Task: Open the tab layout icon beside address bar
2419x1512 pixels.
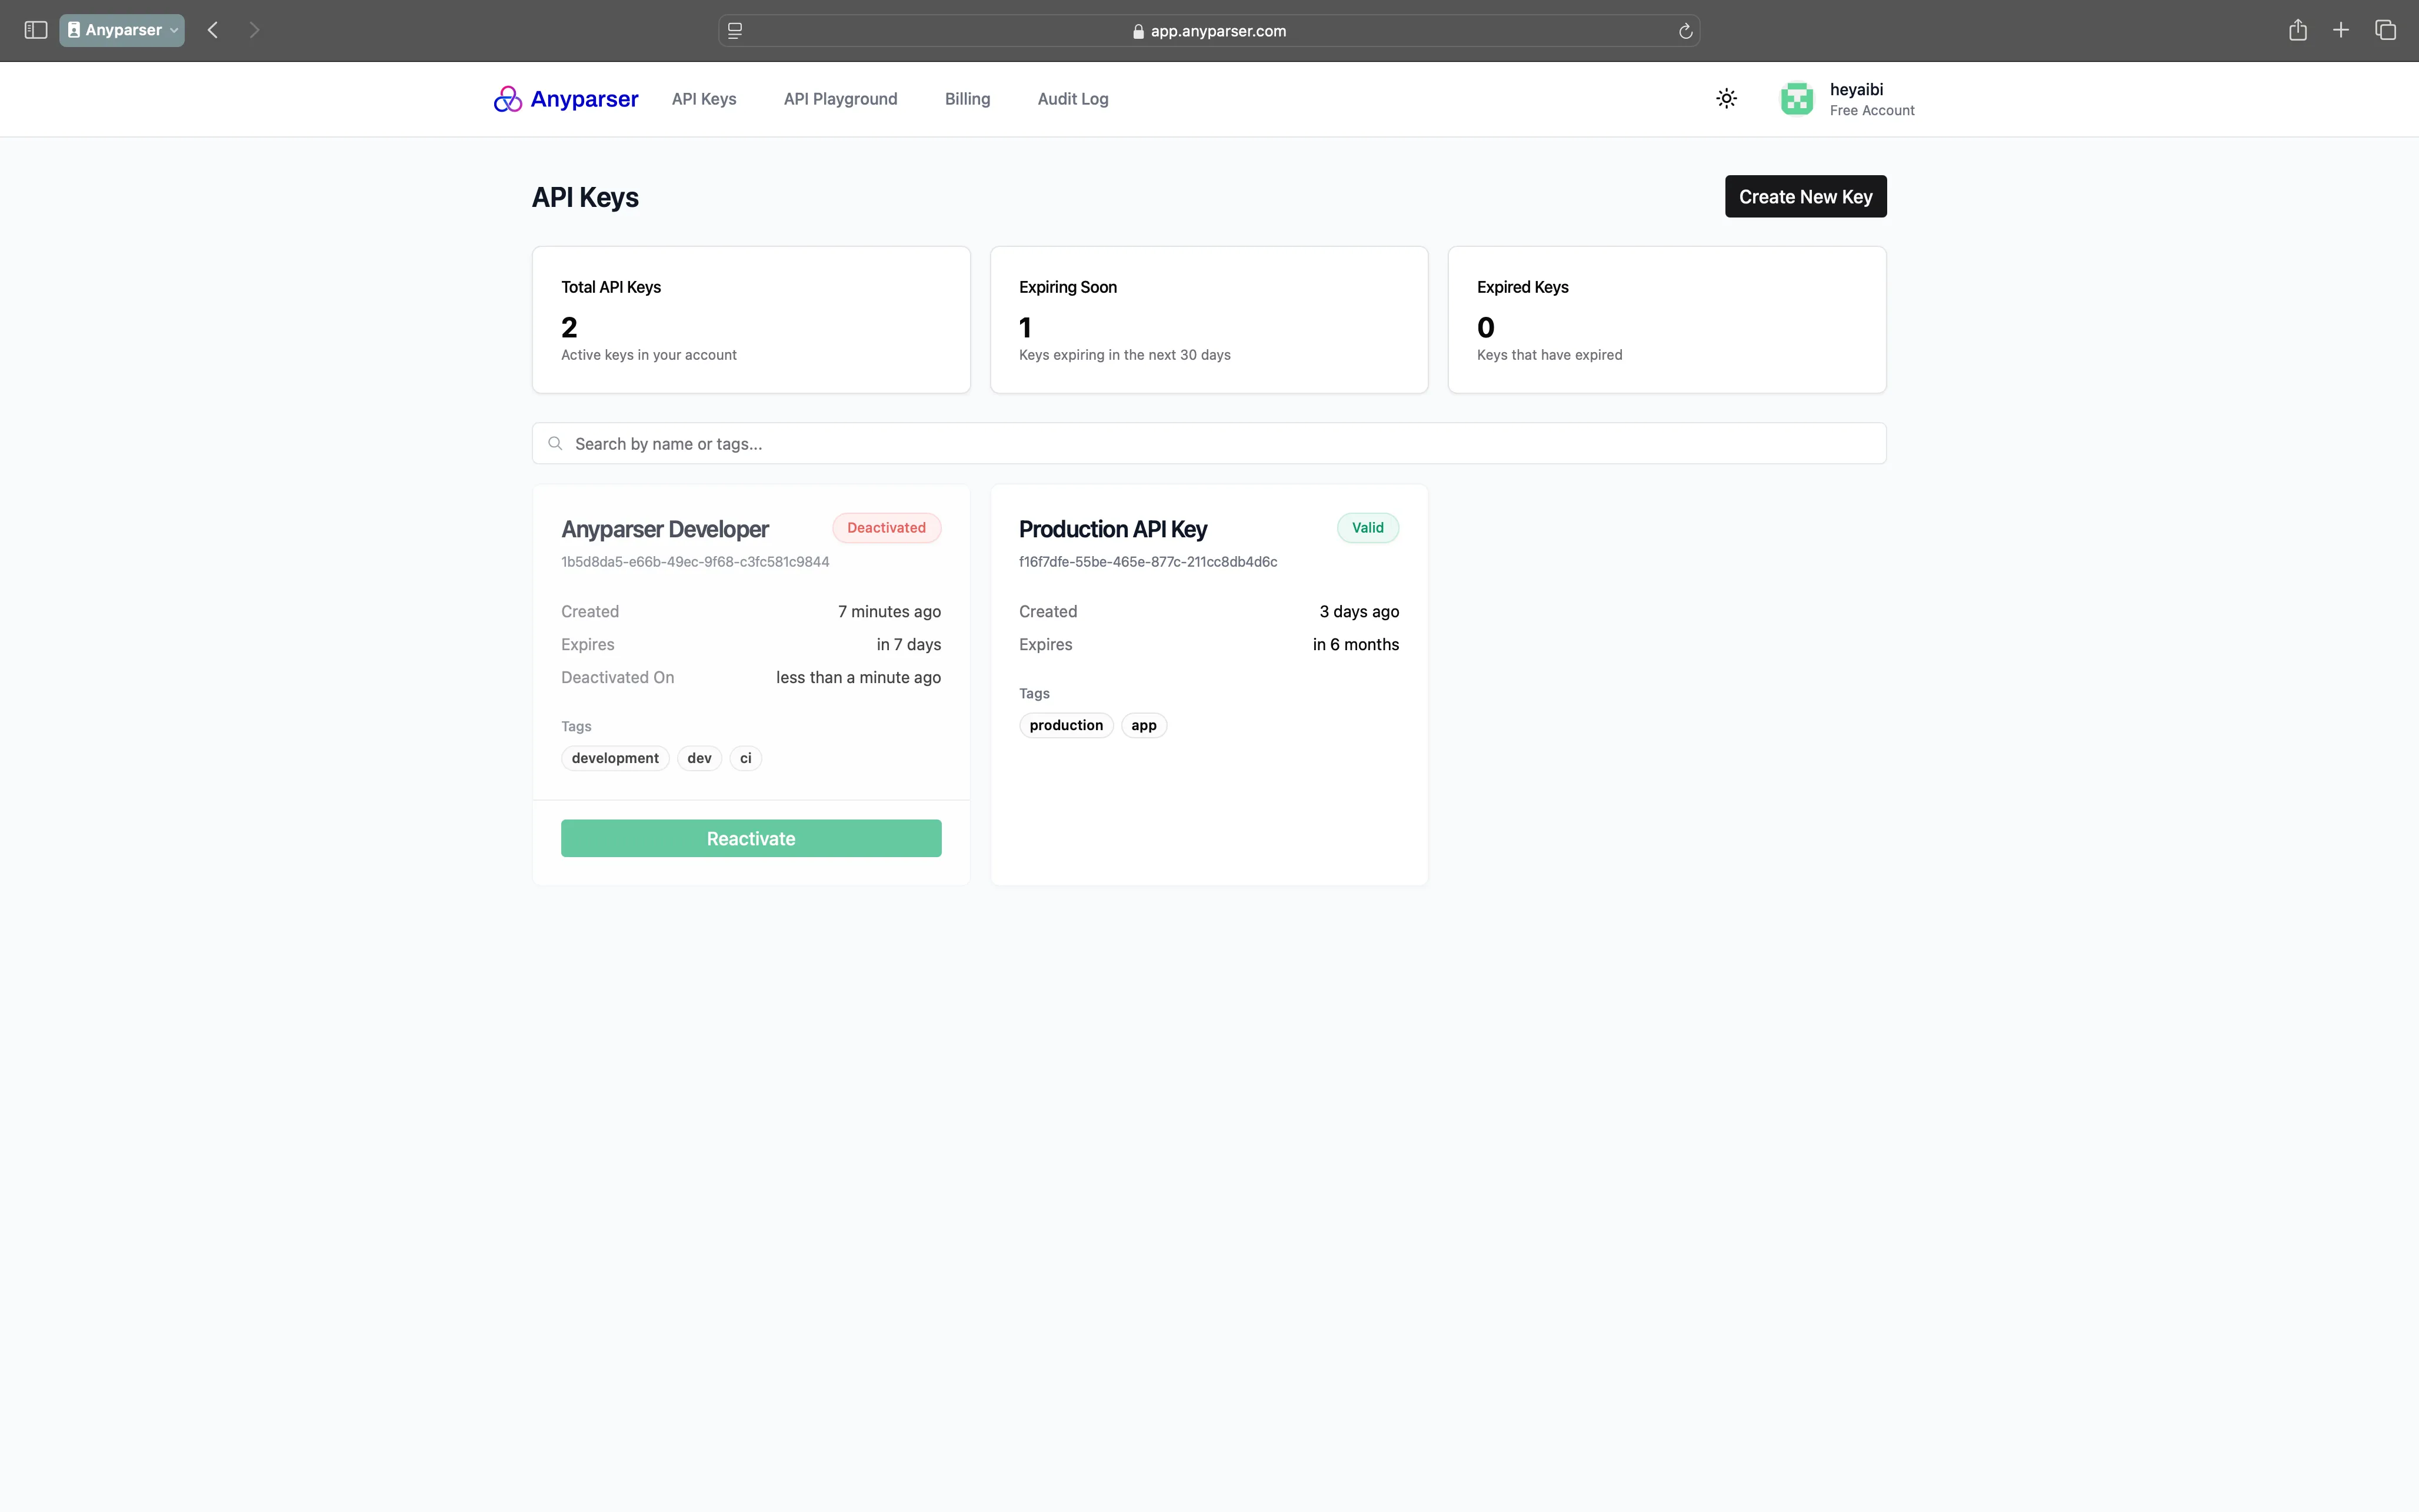Action: [735, 31]
